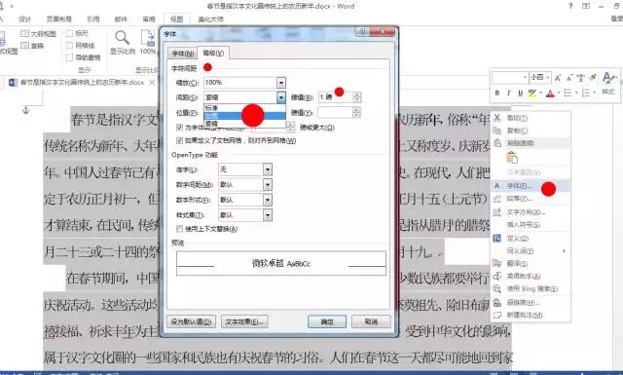Open the References 引用 ribbon tab
Screen dimensions: 623x375
[x=93, y=19]
